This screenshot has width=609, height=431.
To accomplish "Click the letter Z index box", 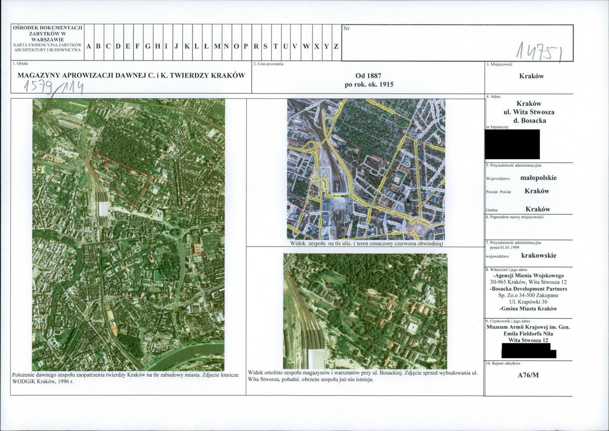I will tap(336, 46).
